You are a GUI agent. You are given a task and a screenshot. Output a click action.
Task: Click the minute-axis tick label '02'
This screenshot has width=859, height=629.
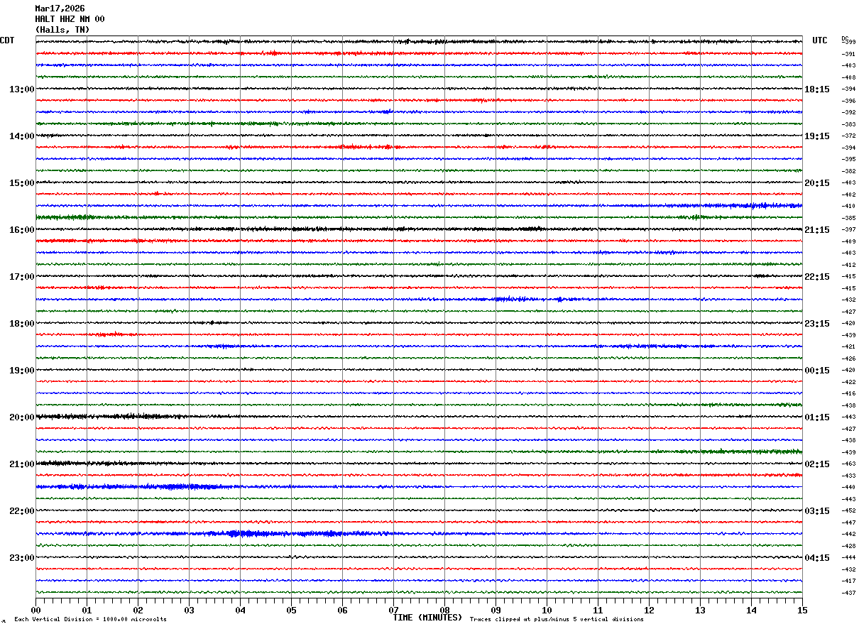(138, 611)
